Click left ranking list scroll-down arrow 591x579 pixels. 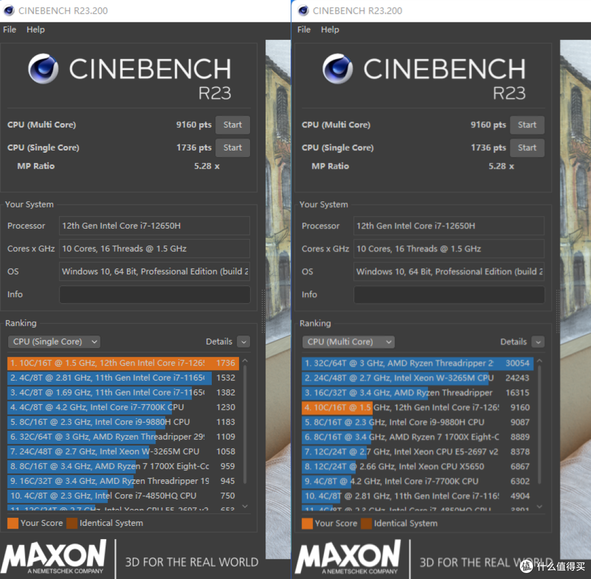tap(245, 506)
